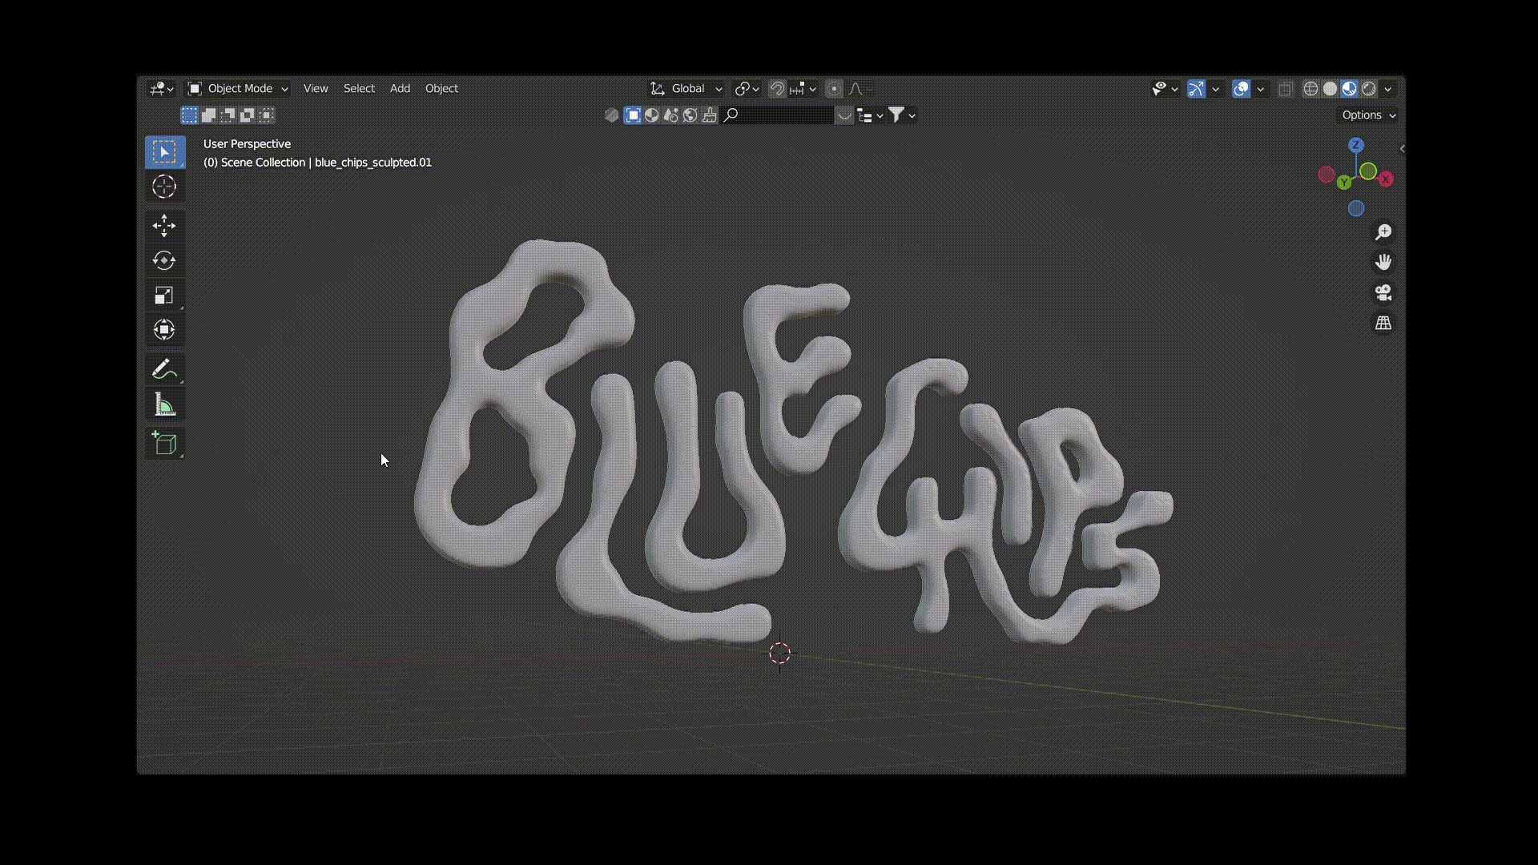
Task: Select the 3D Cursor tool
Action: click(164, 187)
